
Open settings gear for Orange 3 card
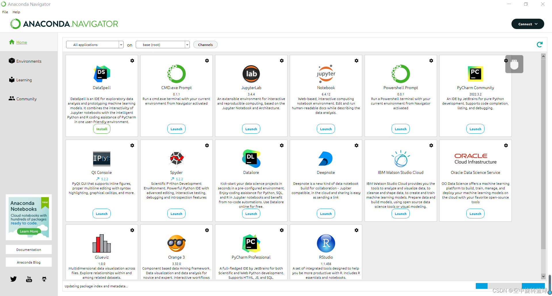coord(207,230)
